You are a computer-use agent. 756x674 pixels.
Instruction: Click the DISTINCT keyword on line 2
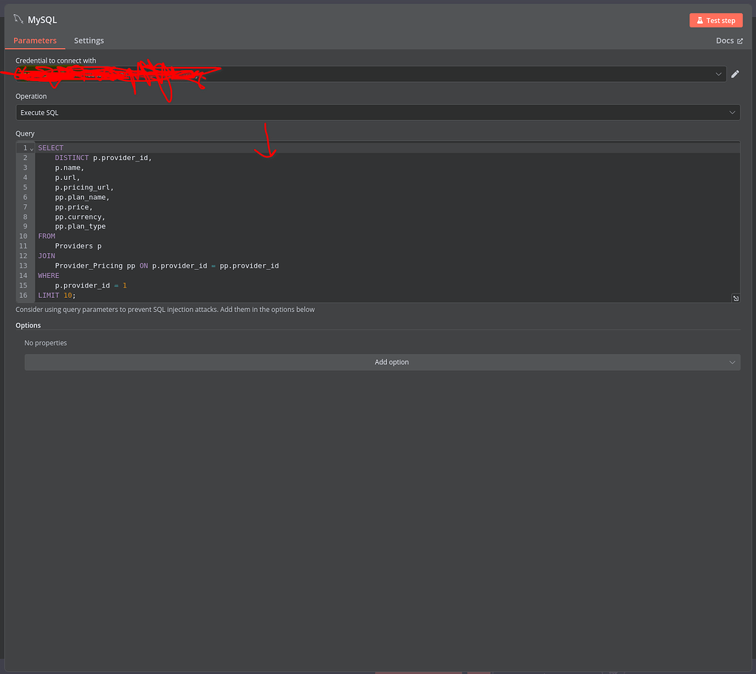coord(72,157)
